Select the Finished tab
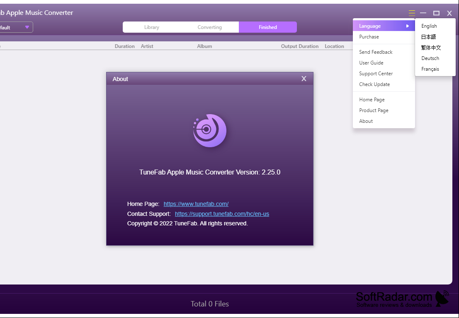The image size is (459, 318). (268, 27)
